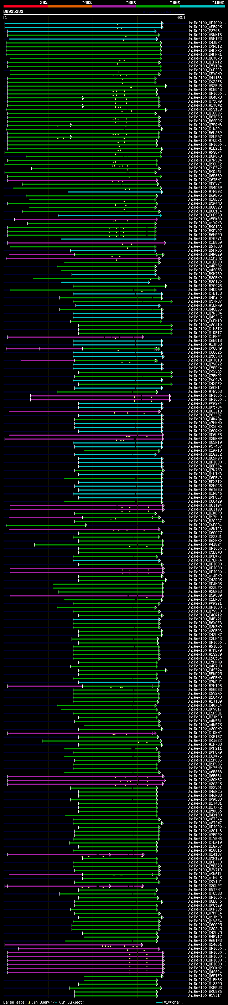Click the green alignment bar for UniRef100_C4JBR4
Image resolution: width=228 pixels, height=1005 pixels.
click(83, 42)
